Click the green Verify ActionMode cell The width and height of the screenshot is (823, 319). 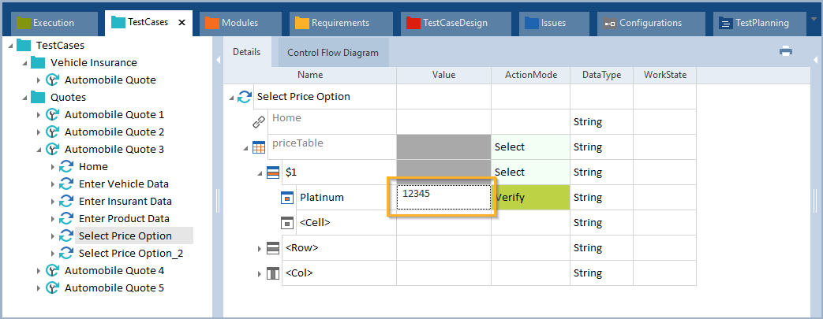(530, 197)
